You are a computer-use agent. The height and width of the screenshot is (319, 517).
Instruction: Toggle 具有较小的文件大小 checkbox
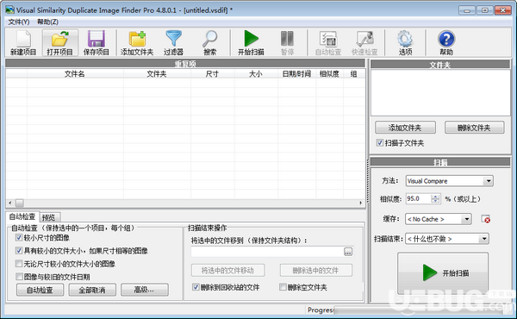[x=19, y=251]
